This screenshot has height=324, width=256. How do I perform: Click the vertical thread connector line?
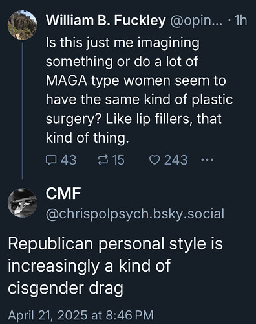click(x=23, y=111)
